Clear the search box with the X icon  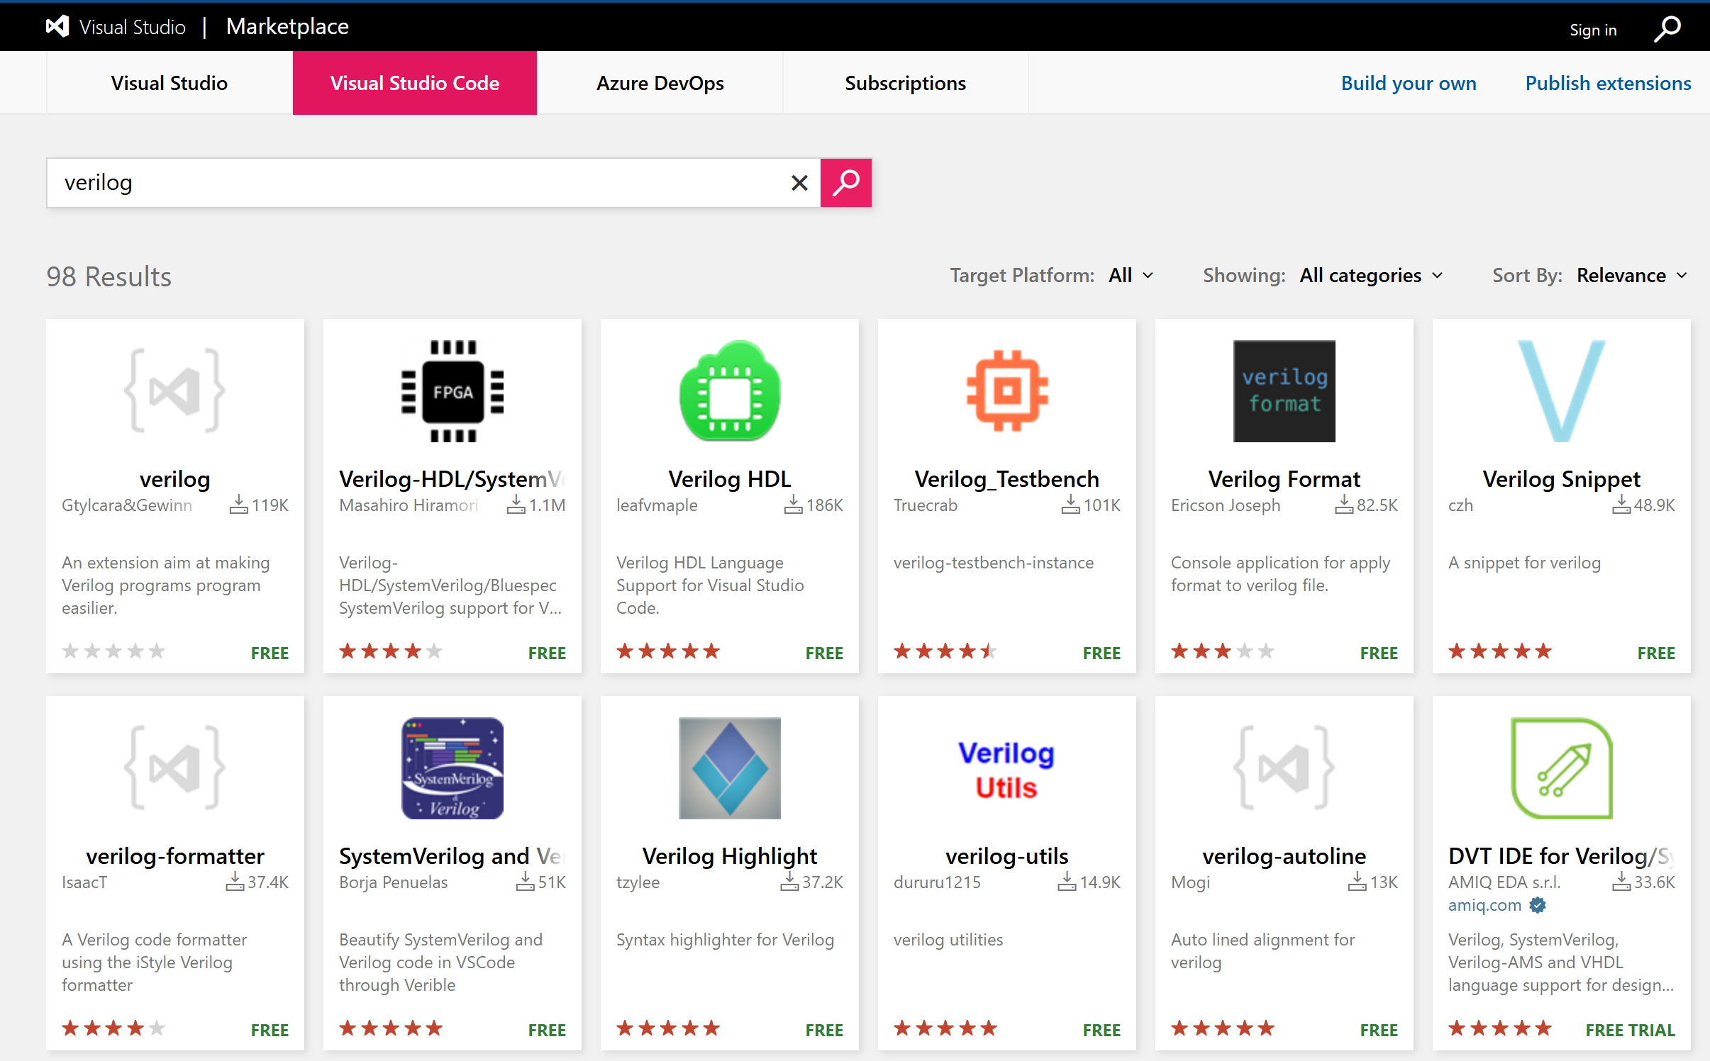[799, 182]
